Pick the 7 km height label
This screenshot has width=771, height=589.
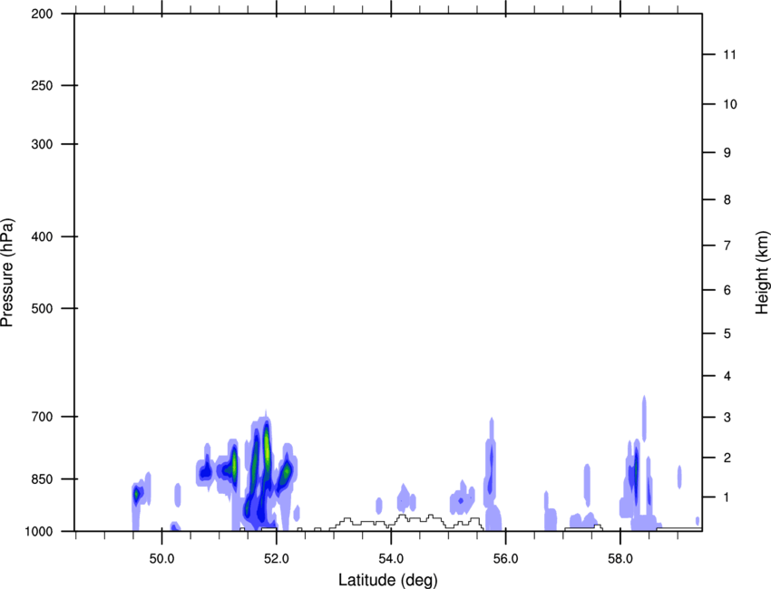click(727, 246)
